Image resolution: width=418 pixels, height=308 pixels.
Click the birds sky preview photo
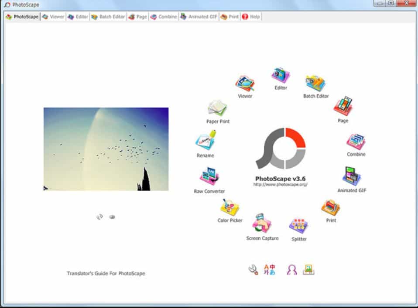[x=106, y=149]
